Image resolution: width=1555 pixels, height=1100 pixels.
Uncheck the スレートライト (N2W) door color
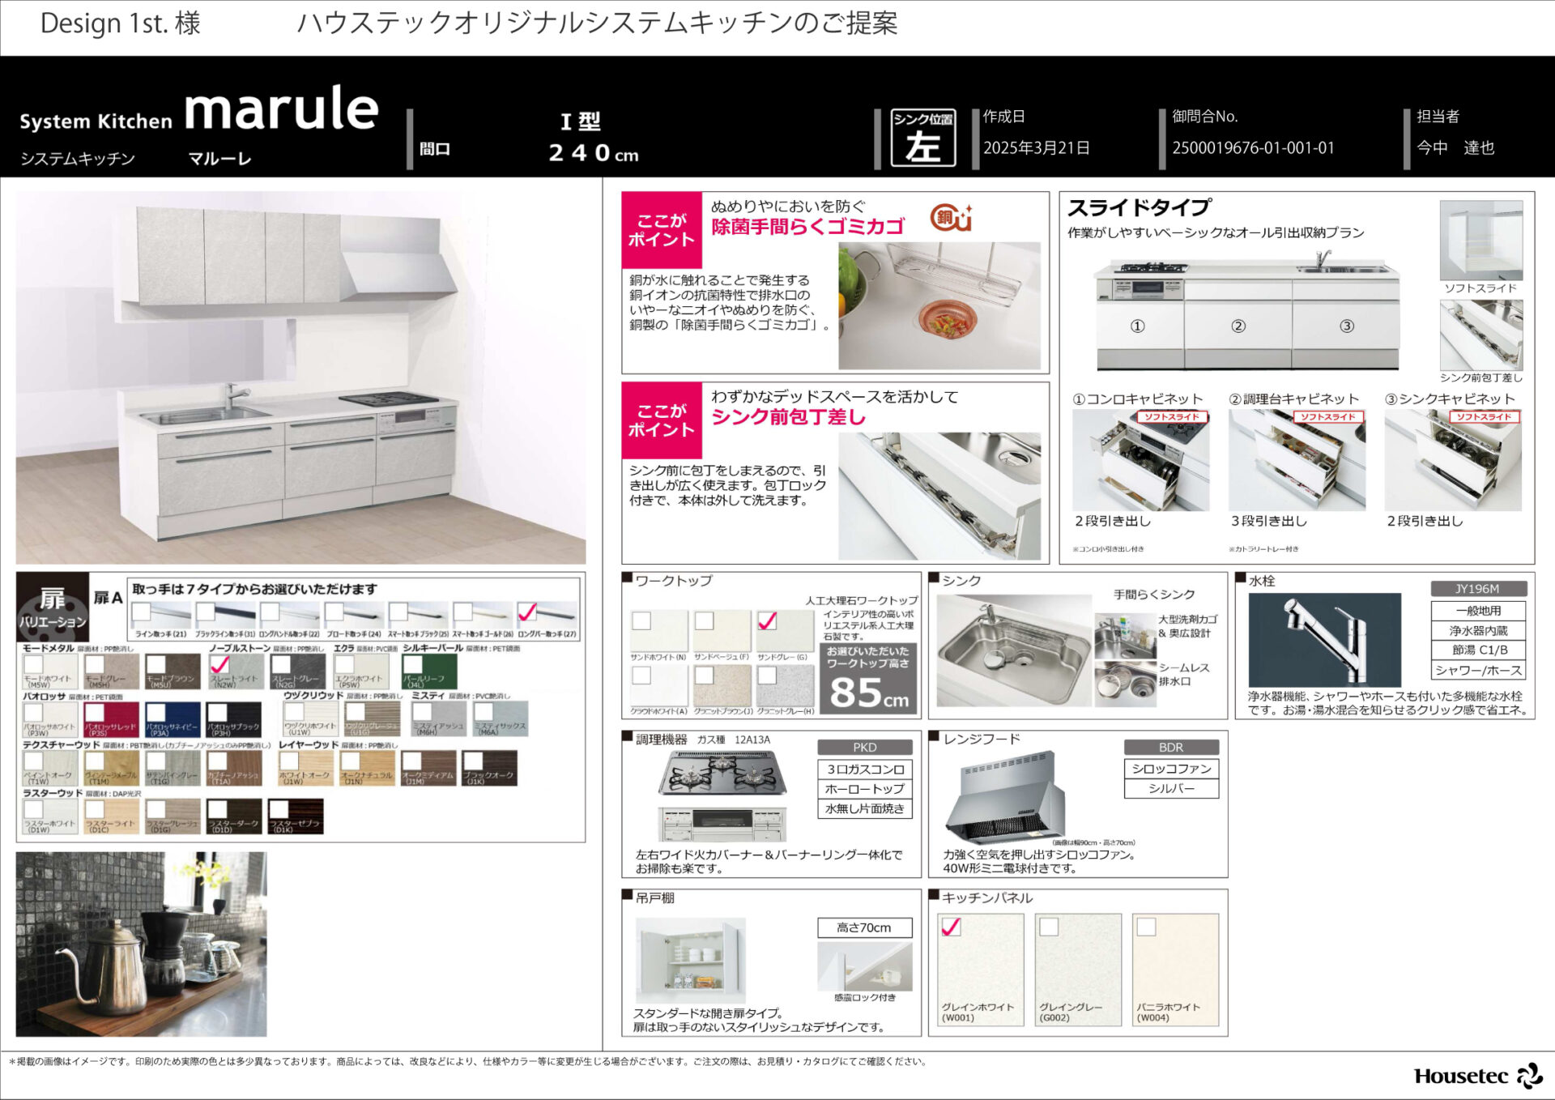click(219, 665)
